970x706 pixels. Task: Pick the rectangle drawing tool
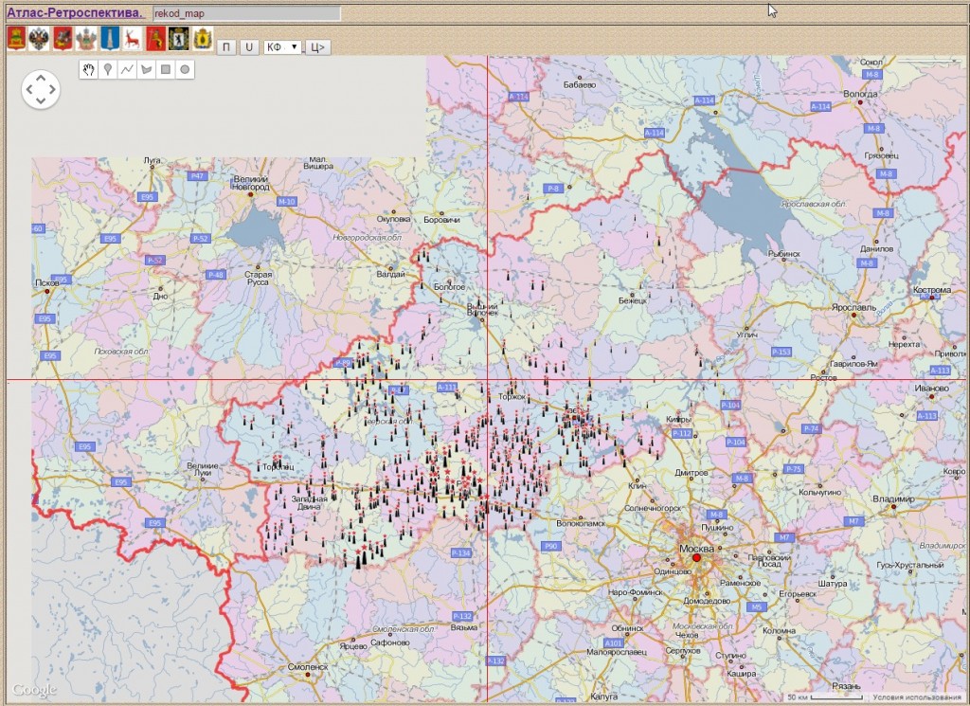(x=165, y=69)
